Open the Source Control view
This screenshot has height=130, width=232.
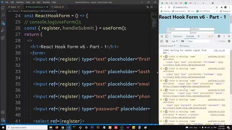pos(3,23)
